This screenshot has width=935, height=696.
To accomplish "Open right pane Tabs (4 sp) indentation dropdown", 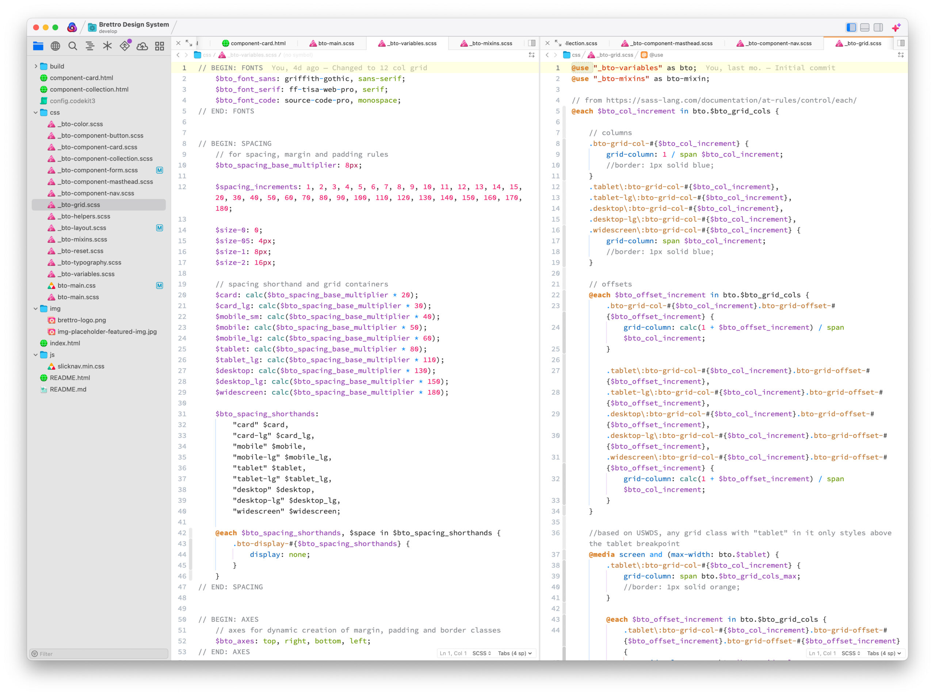I will click(x=884, y=653).
